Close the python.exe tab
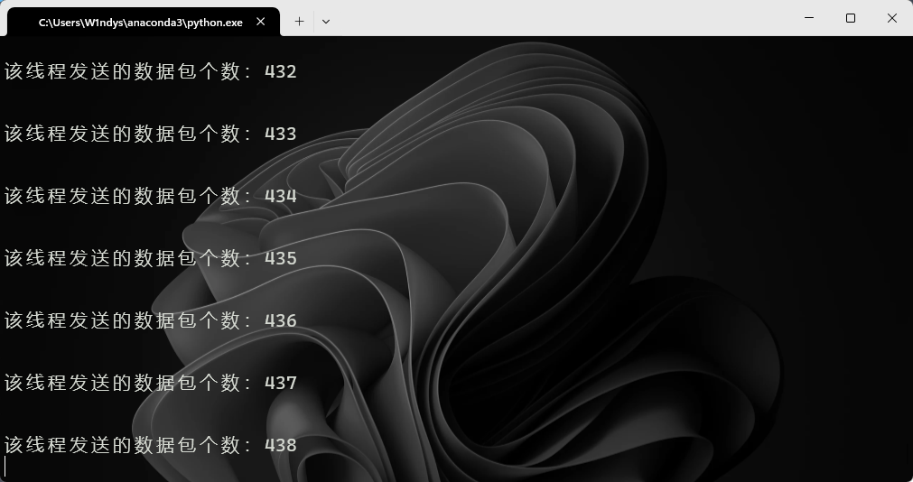The image size is (913, 482). coord(262,22)
